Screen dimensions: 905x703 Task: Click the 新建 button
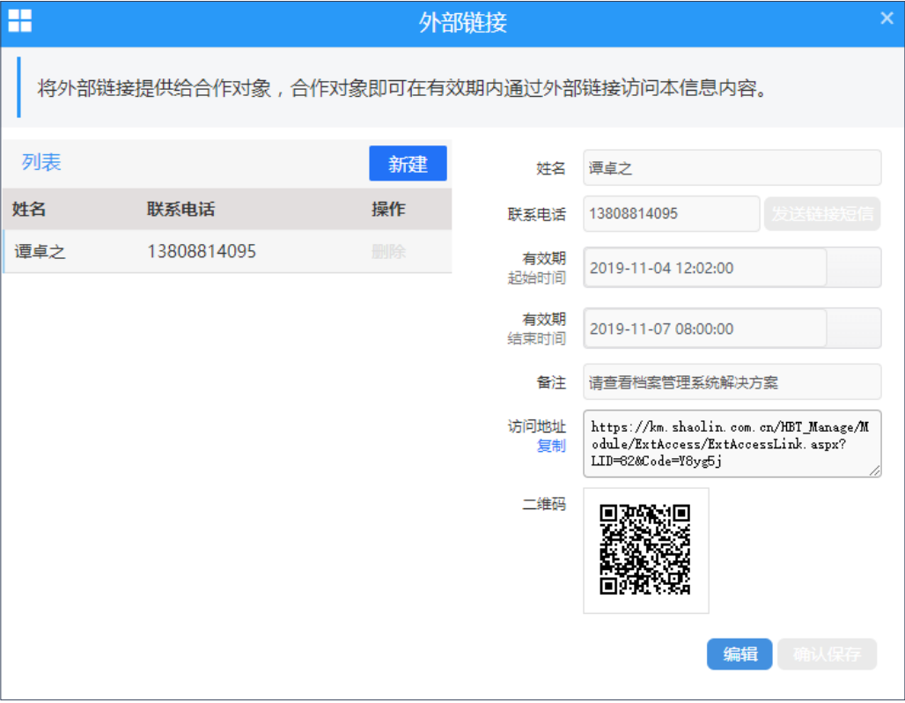408,164
